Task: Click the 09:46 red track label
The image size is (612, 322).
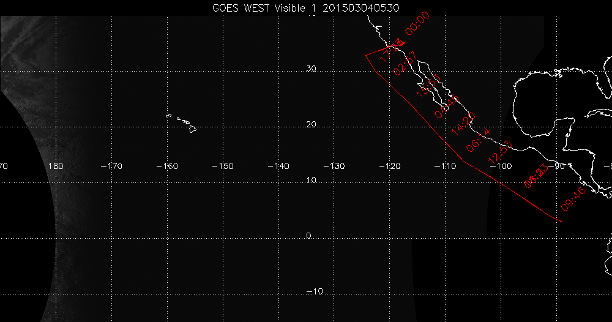Action: 573,199
